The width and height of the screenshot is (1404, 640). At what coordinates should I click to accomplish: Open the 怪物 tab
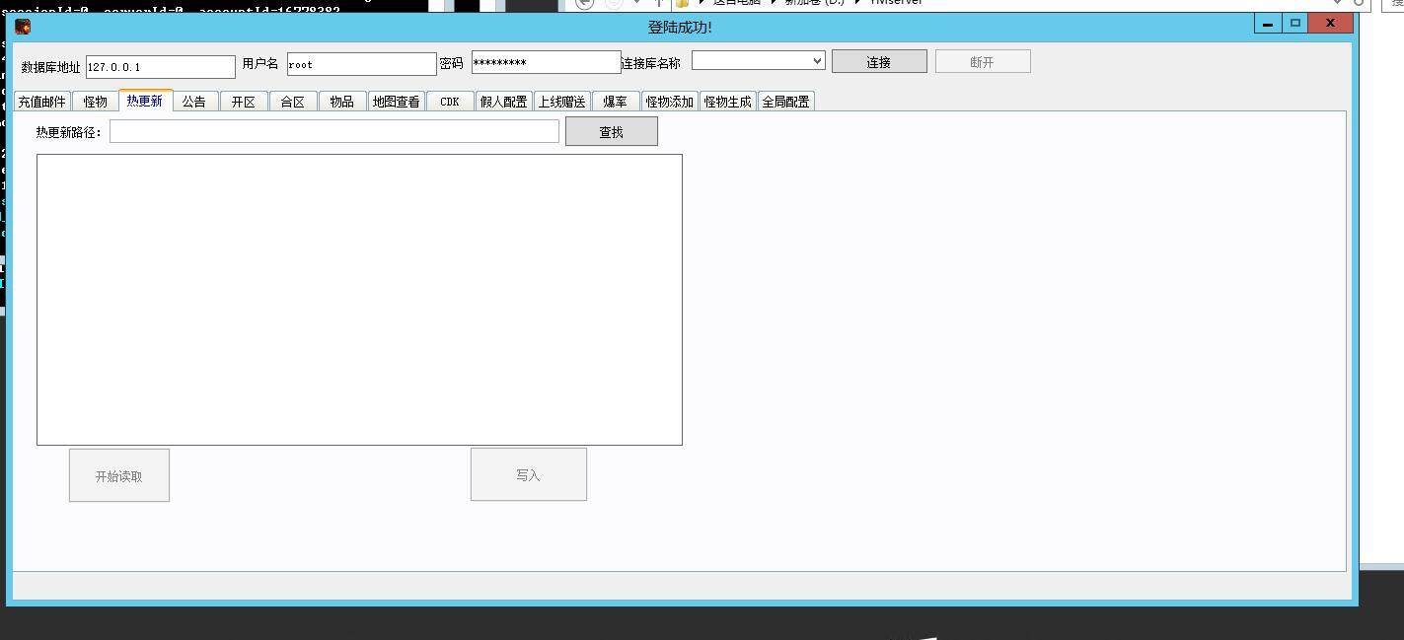click(96, 102)
